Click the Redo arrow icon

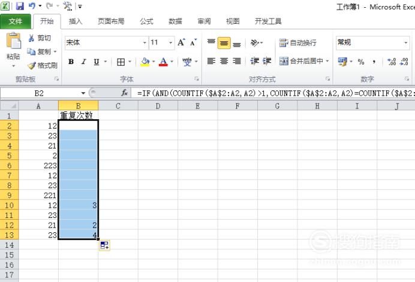[x=50, y=6]
